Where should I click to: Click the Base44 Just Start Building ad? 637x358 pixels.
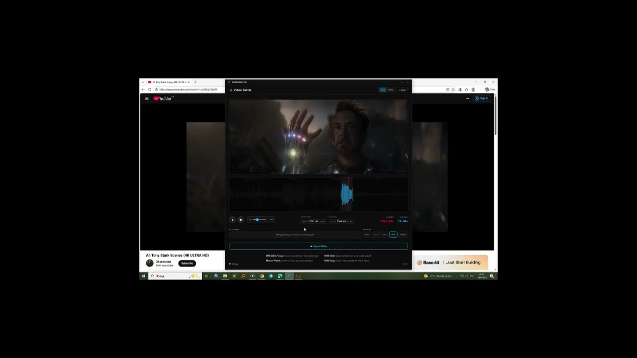coord(450,263)
